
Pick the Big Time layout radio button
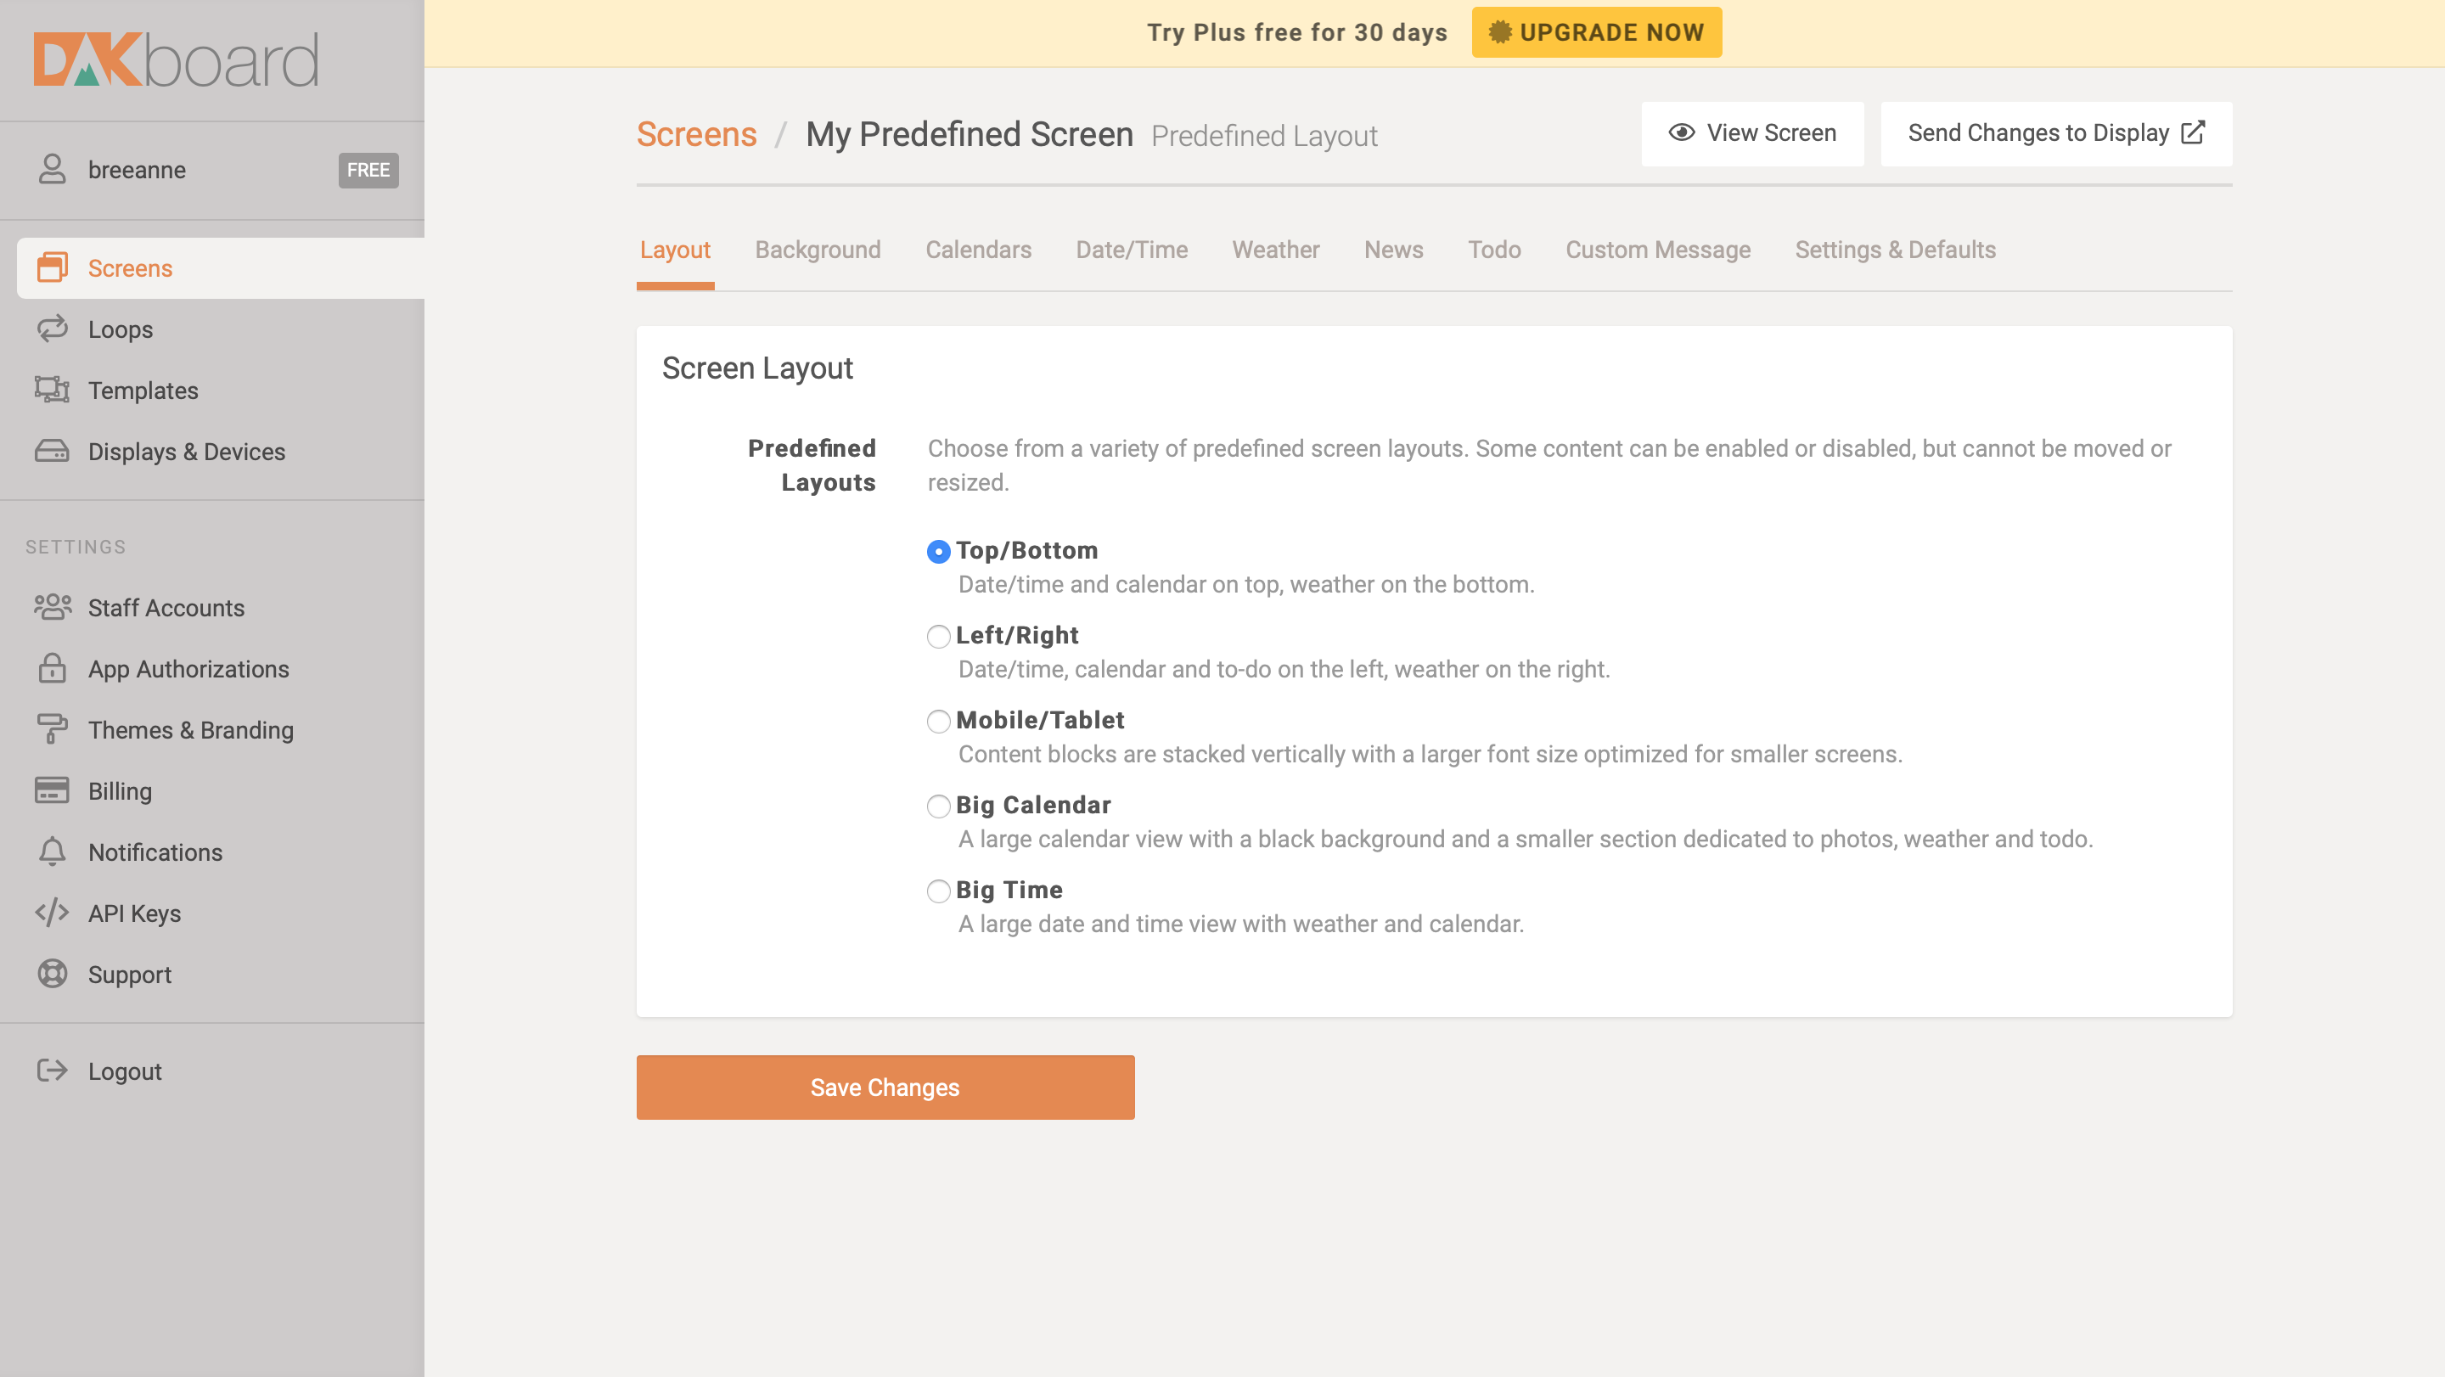pyautogui.click(x=938, y=891)
